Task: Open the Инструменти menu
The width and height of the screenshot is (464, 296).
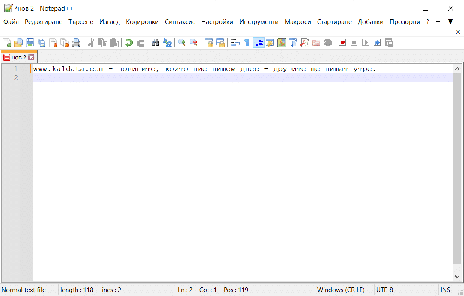Action: point(259,22)
